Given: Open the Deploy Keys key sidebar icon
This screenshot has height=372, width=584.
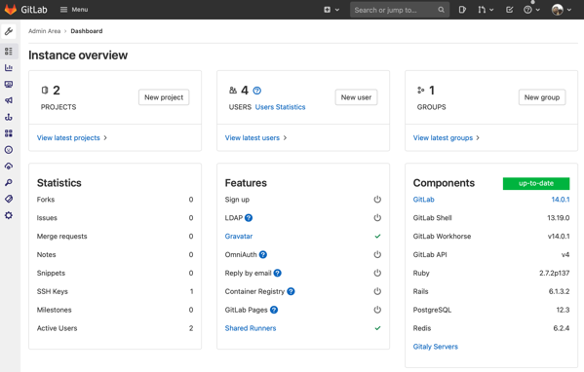Looking at the screenshot, I should click(x=9, y=182).
